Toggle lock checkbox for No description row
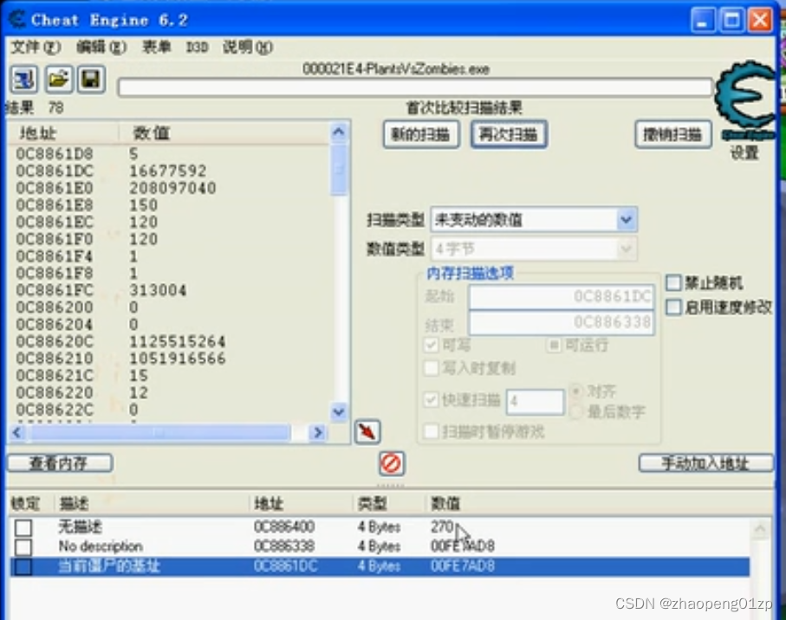Screen dimensions: 786x620 click(23, 547)
